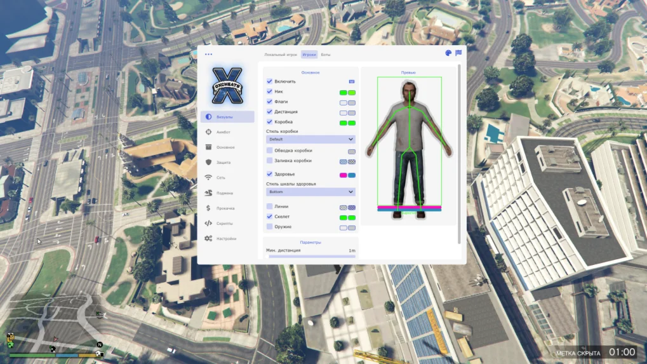Open the Сеть wifi icon
Viewport: 647px width, 364px height.
(x=208, y=178)
